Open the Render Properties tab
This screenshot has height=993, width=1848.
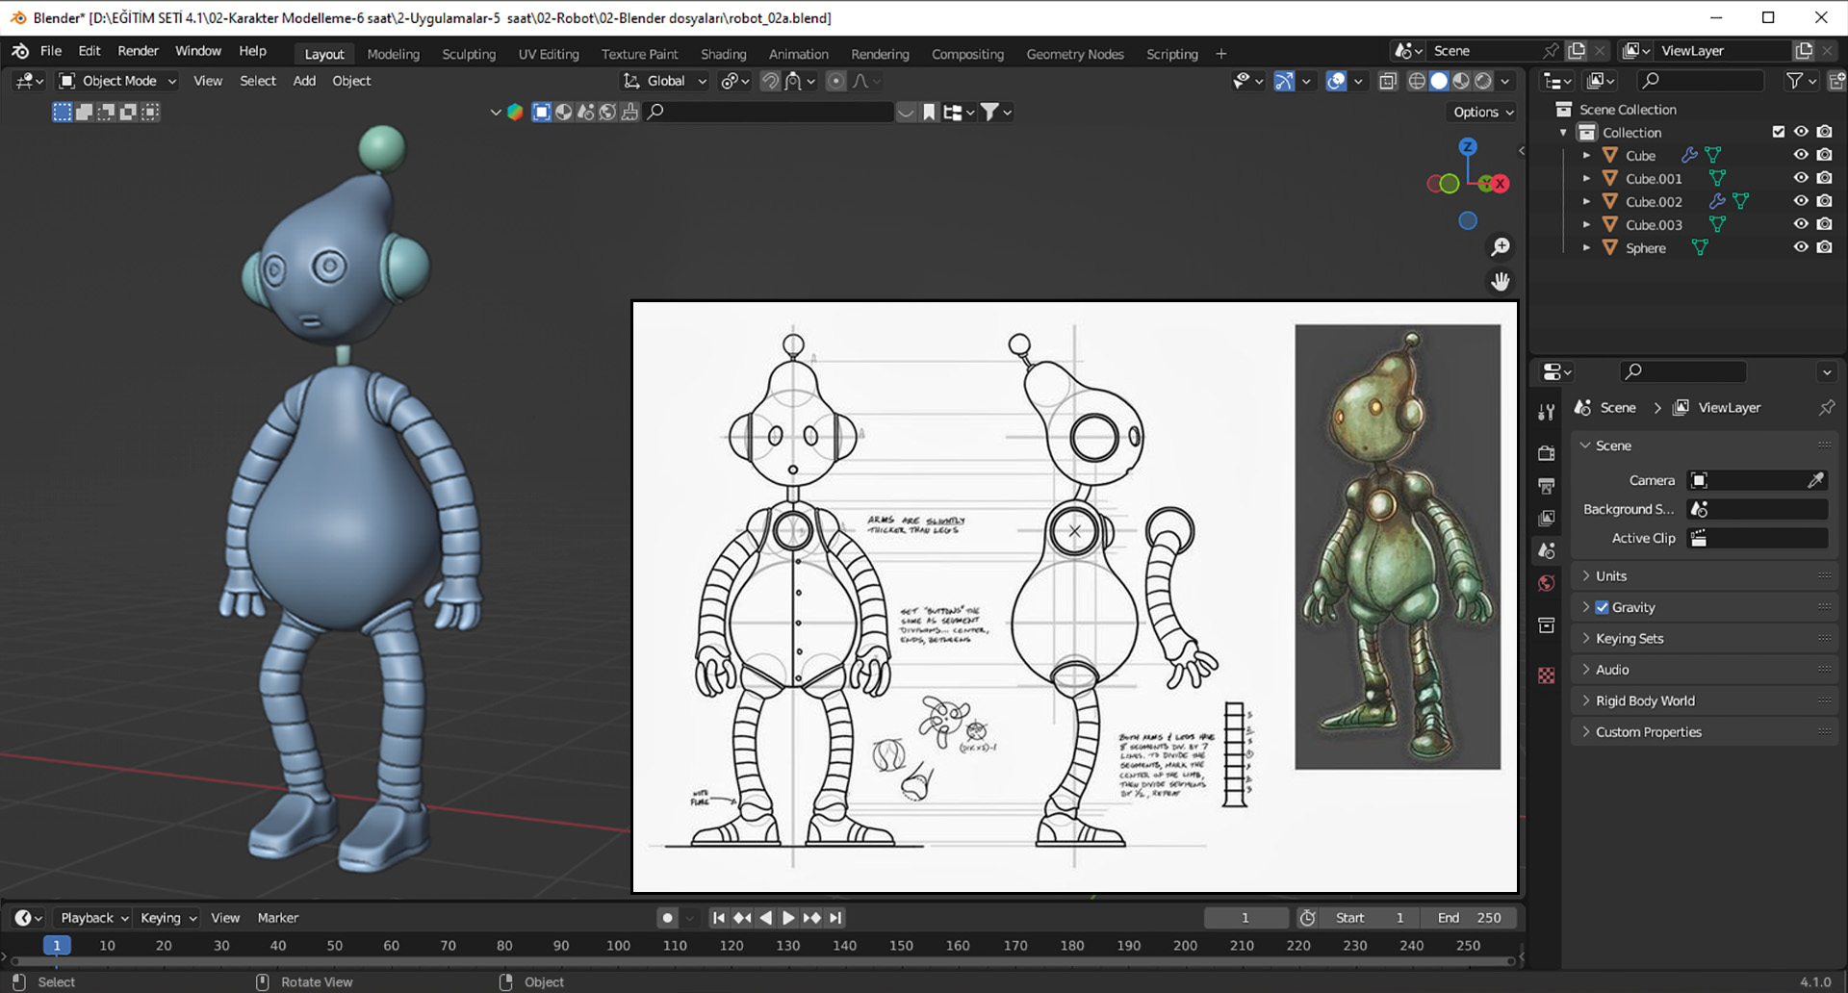click(x=1547, y=452)
